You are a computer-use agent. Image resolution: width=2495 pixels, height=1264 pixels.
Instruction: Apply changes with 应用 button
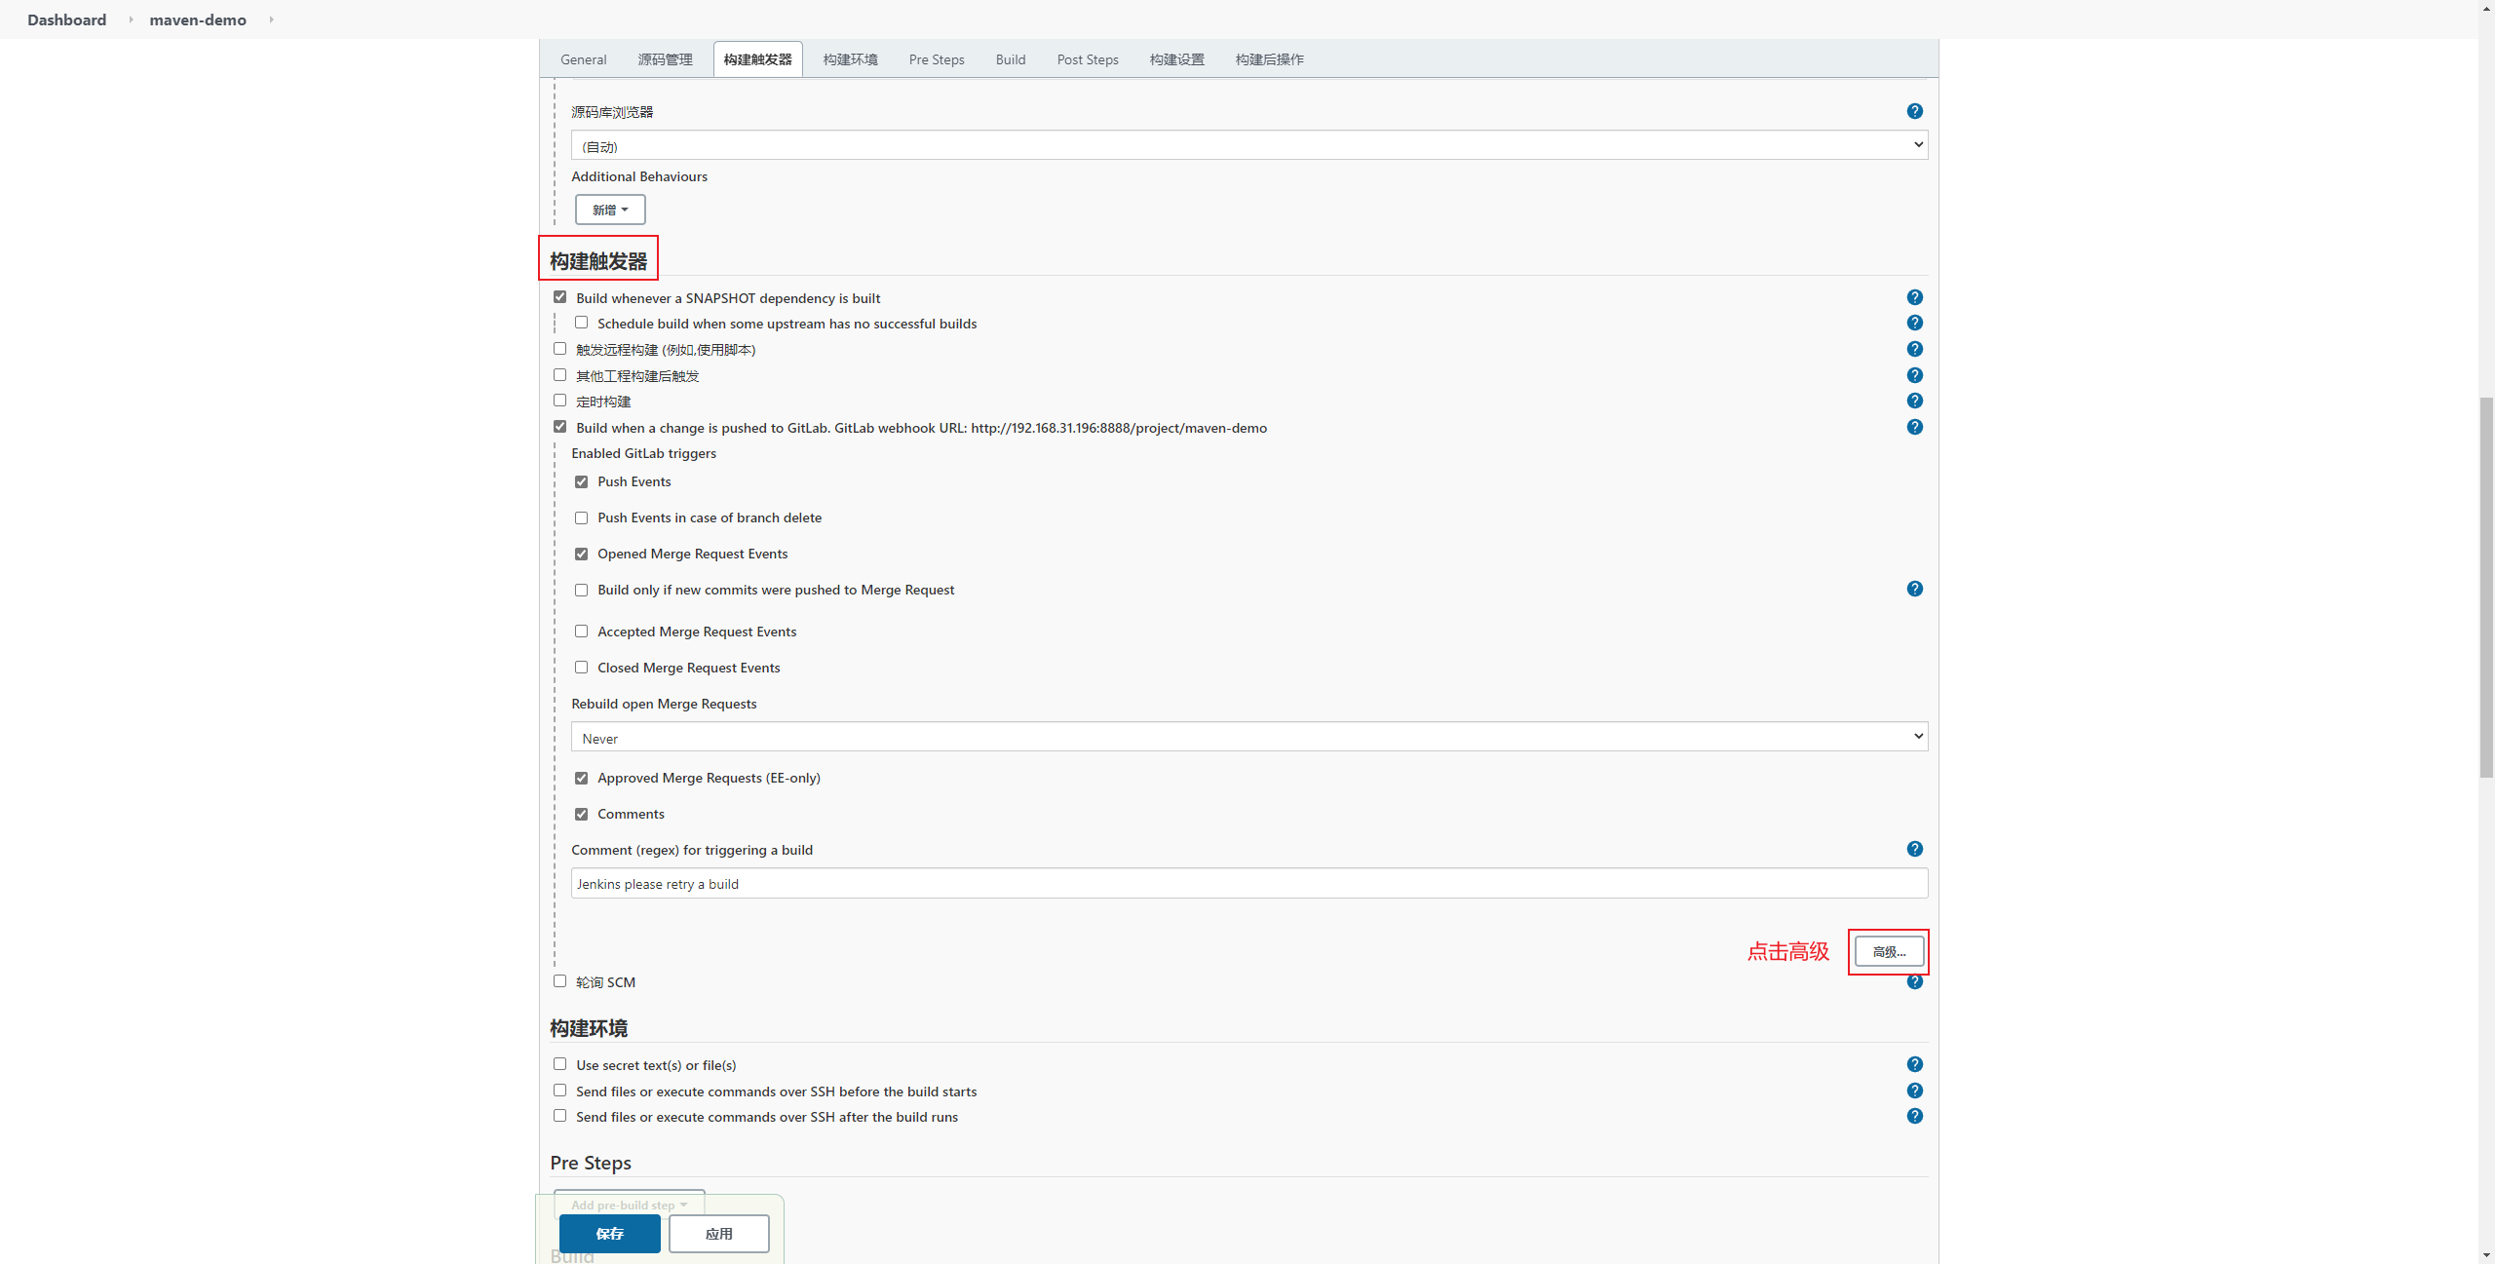[719, 1234]
